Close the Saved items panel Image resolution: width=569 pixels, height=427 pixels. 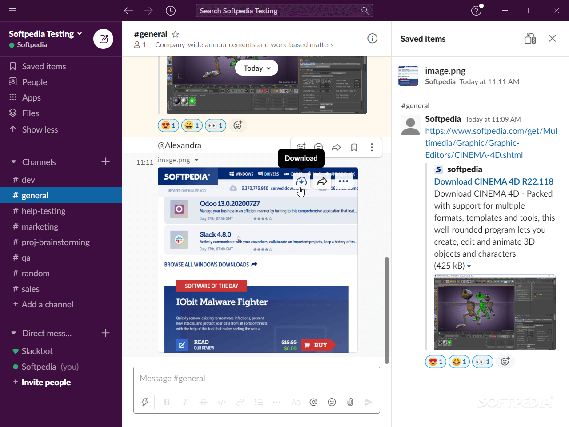coord(552,39)
